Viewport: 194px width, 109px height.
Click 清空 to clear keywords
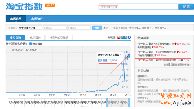106,28
